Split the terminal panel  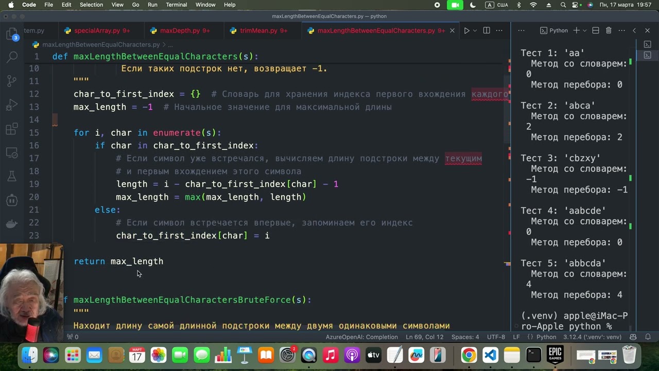pyautogui.click(x=596, y=30)
